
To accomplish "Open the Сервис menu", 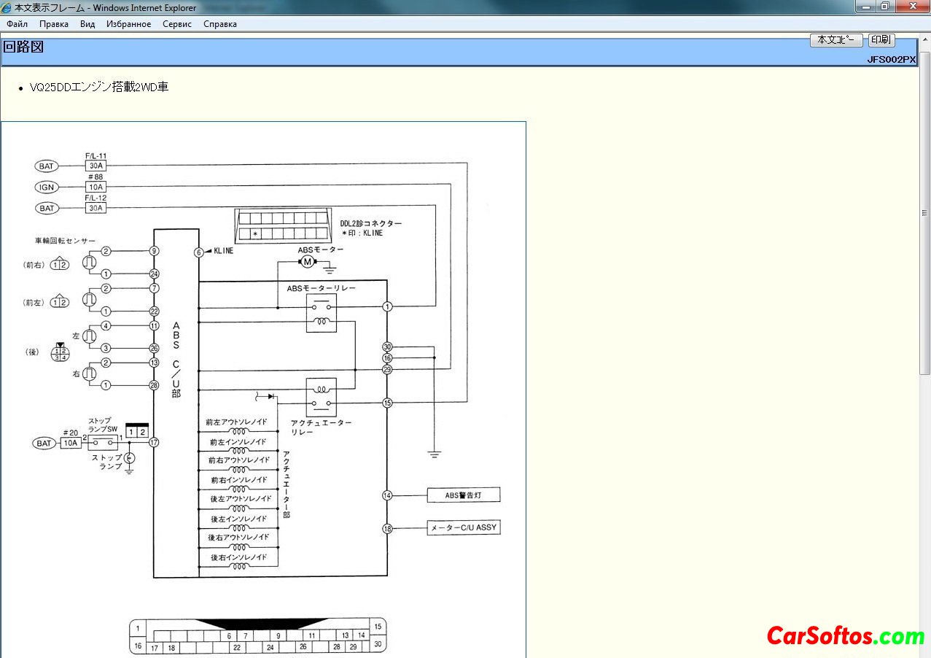I will point(177,24).
